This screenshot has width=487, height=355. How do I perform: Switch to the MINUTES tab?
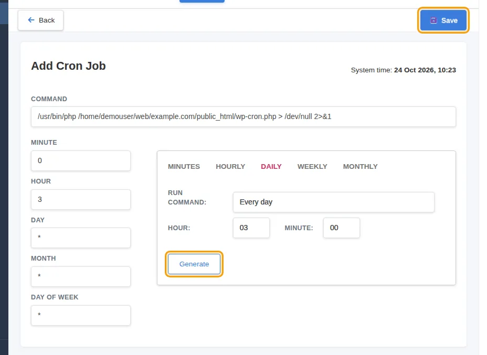coord(184,167)
